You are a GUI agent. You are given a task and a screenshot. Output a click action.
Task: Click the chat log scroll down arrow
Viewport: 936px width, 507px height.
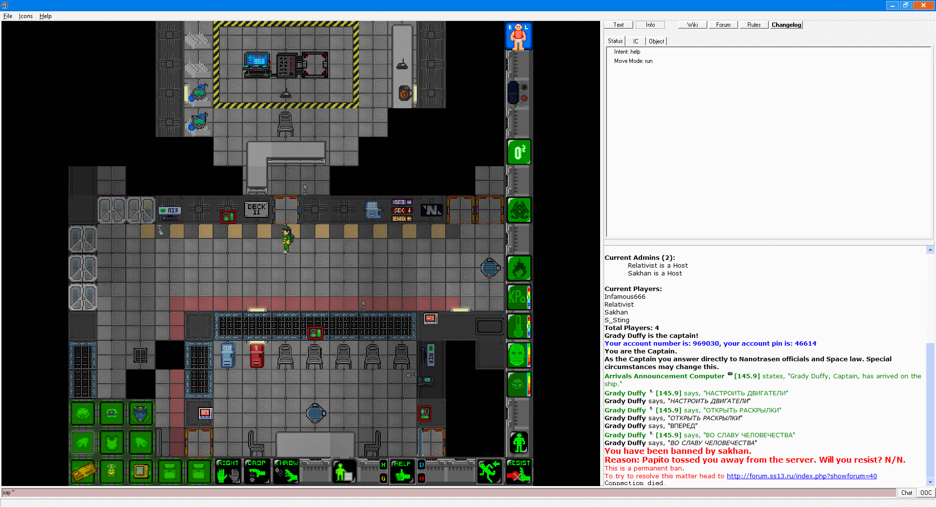click(x=930, y=482)
